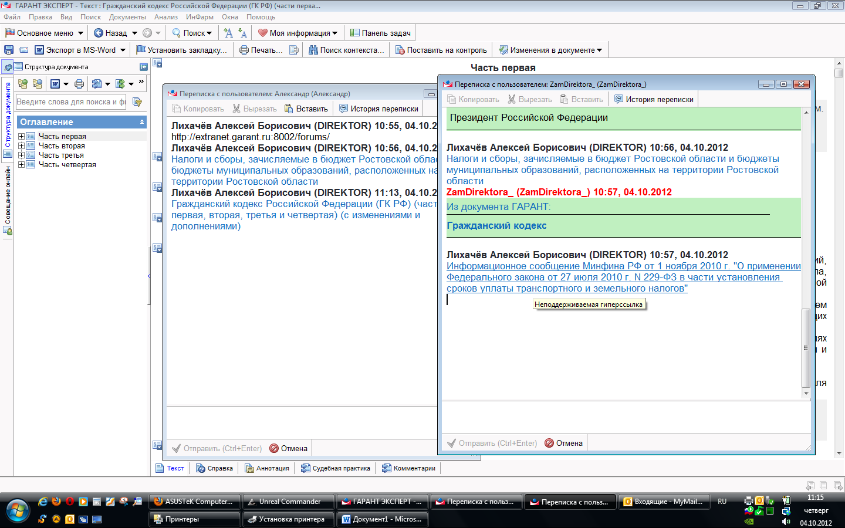Open the Файл menu
The width and height of the screenshot is (845, 528).
click(x=12, y=17)
